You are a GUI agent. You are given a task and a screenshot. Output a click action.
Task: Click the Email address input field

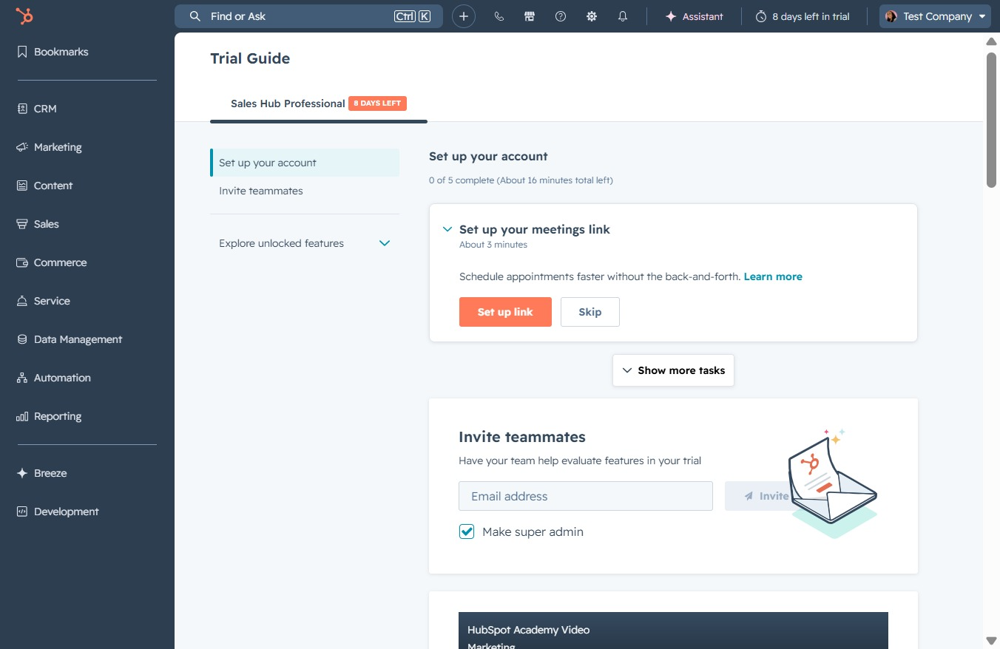(586, 496)
